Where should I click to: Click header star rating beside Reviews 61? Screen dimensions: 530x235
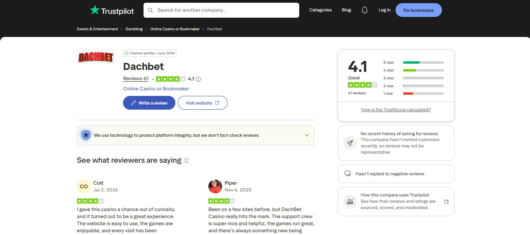[171, 79]
